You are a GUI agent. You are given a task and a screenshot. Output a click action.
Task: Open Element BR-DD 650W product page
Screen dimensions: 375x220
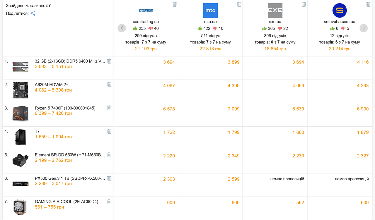pos(70,155)
